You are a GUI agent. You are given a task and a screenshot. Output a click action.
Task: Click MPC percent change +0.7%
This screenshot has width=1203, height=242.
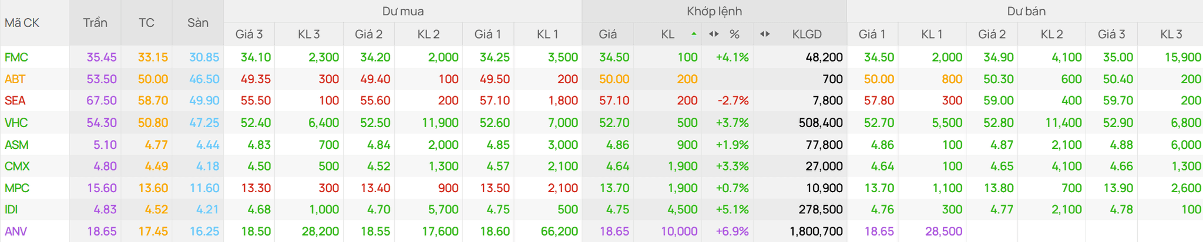click(732, 188)
